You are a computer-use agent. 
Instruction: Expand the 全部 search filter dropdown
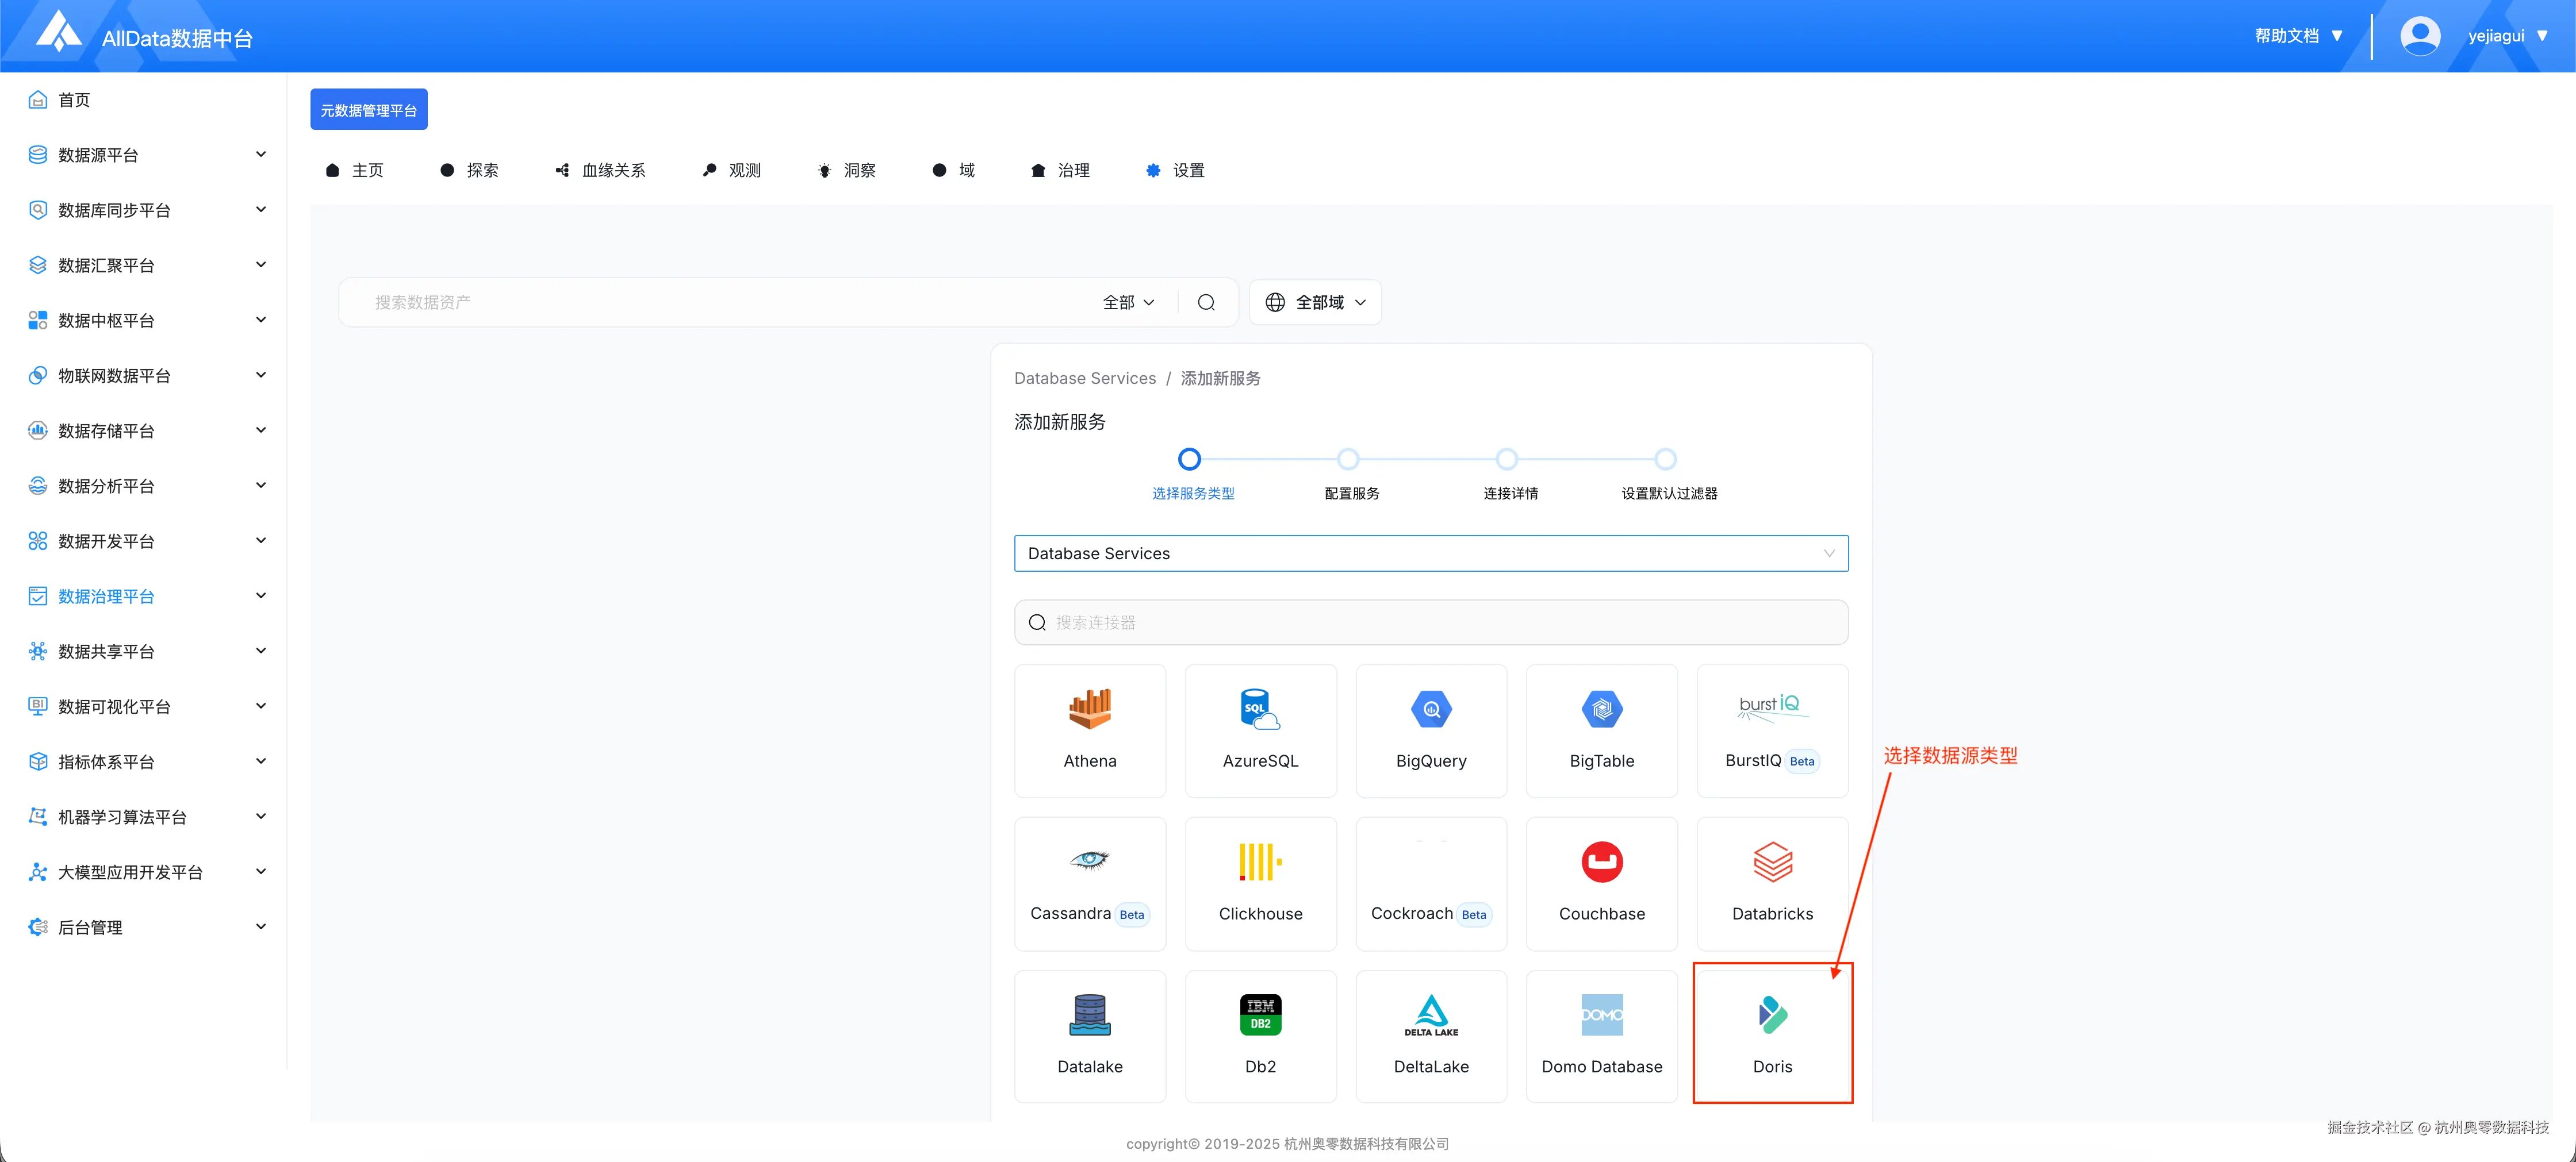coord(1128,303)
